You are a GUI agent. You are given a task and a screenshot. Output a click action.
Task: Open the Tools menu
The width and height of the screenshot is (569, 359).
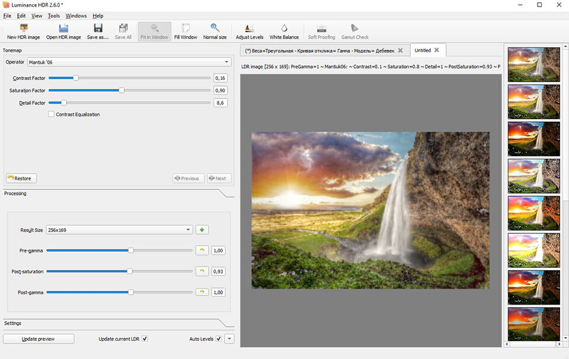coord(53,15)
